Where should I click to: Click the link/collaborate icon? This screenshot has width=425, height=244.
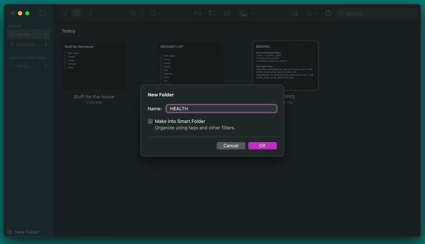coord(294,13)
